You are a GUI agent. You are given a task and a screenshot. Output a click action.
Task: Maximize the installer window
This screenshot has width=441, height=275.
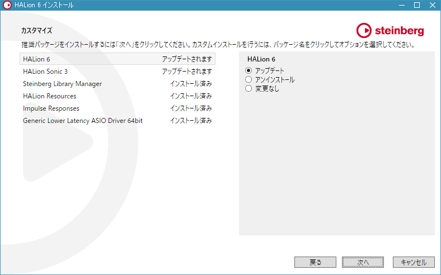coord(417,5)
